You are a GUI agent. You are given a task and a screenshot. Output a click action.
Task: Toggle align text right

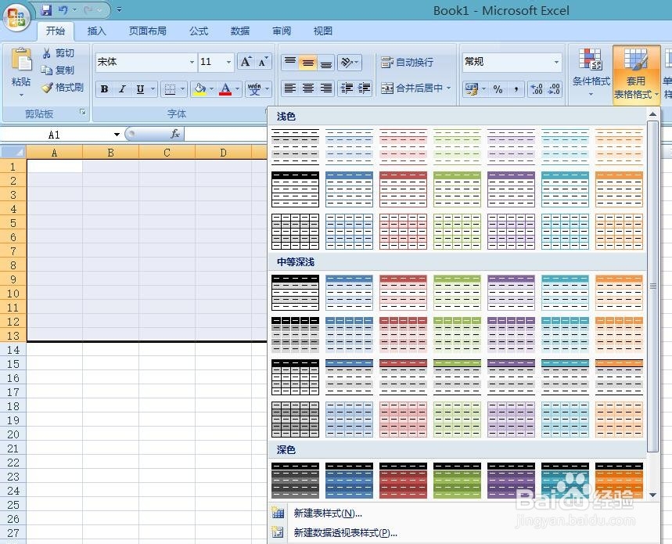[x=325, y=88]
